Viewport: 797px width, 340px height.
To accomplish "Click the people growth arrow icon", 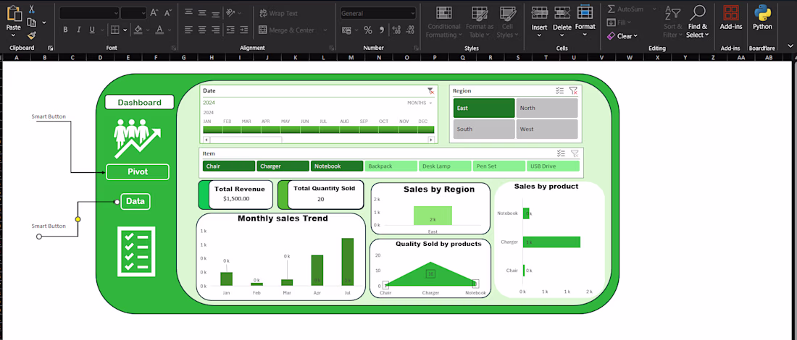I will click(137, 139).
